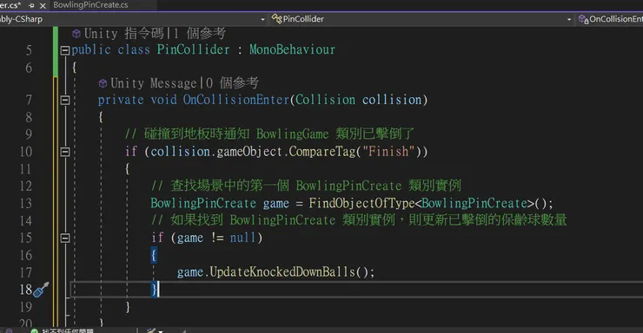Click the "Finish" string literal
The width and height of the screenshot is (643, 333).
[x=388, y=152]
